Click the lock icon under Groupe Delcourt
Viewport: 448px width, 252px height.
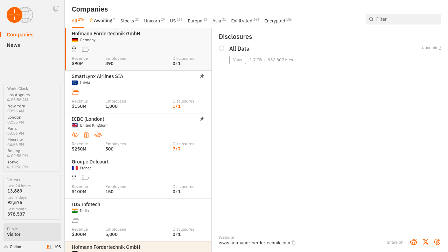click(74, 177)
